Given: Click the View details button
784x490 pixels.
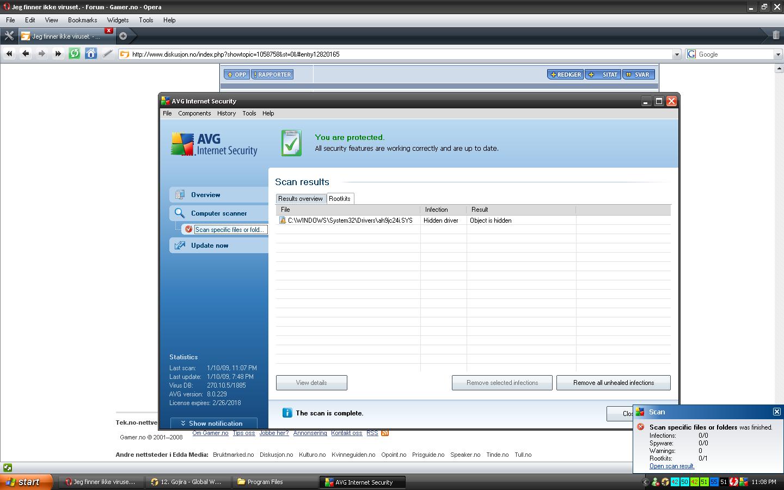Looking at the screenshot, I should point(311,383).
